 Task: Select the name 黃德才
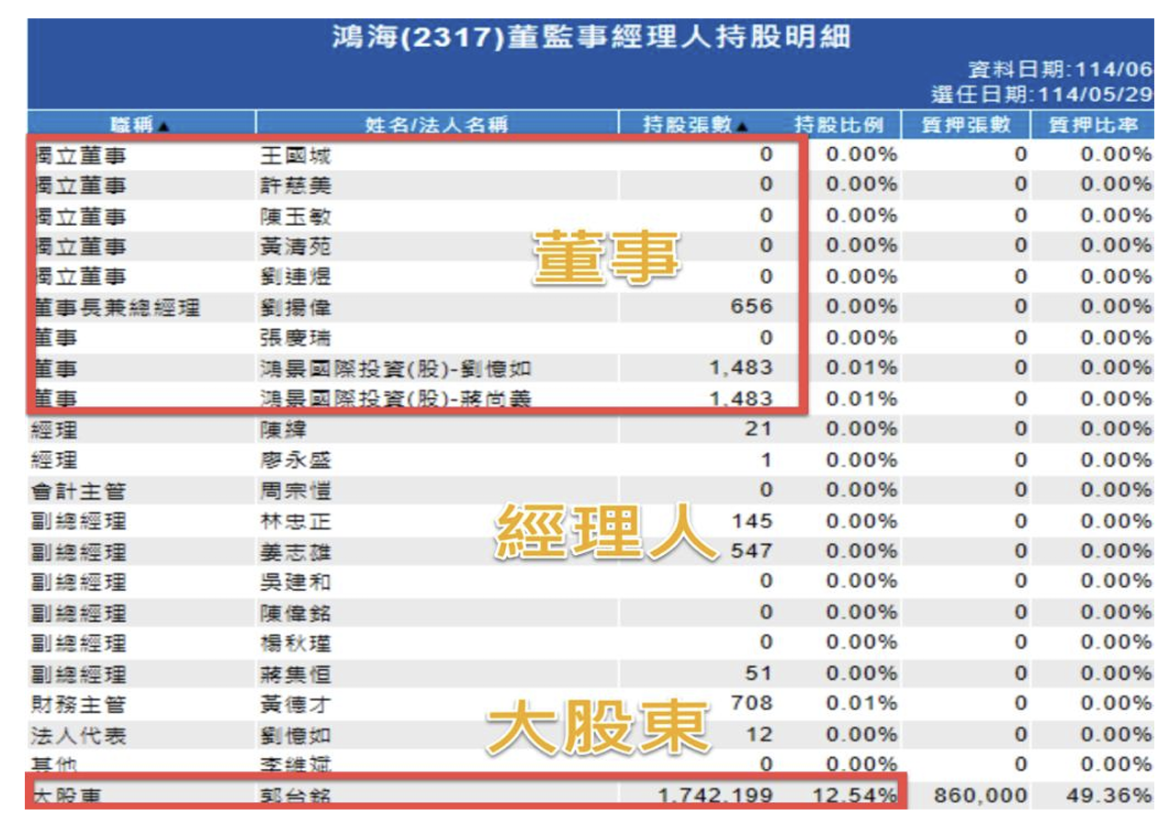tap(295, 704)
